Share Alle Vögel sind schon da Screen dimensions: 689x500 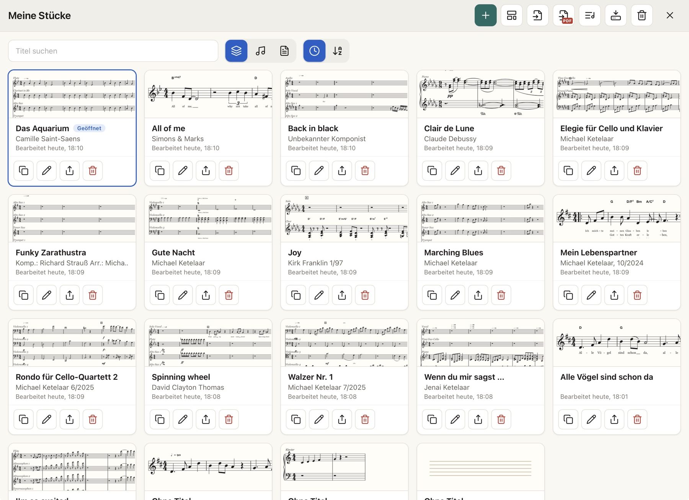[614, 419]
